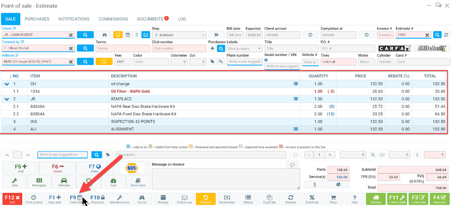This screenshot has width=454, height=206.
Task: Click the Storage icon button
Action: [163, 199]
